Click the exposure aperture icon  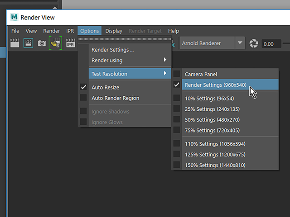coord(254,43)
